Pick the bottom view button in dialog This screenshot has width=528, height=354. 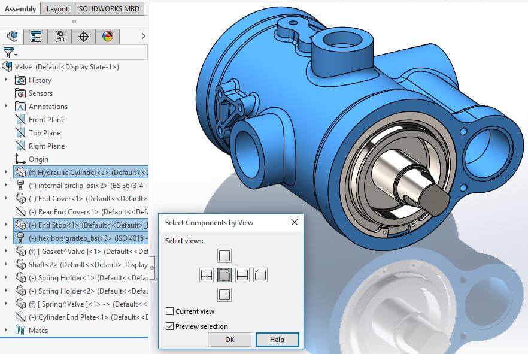224,294
